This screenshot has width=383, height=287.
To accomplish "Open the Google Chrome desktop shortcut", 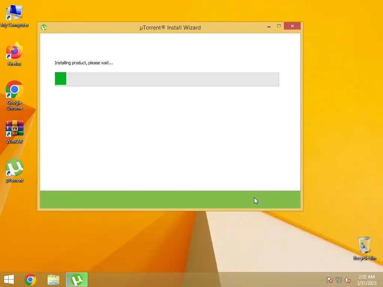I will click(15, 95).
